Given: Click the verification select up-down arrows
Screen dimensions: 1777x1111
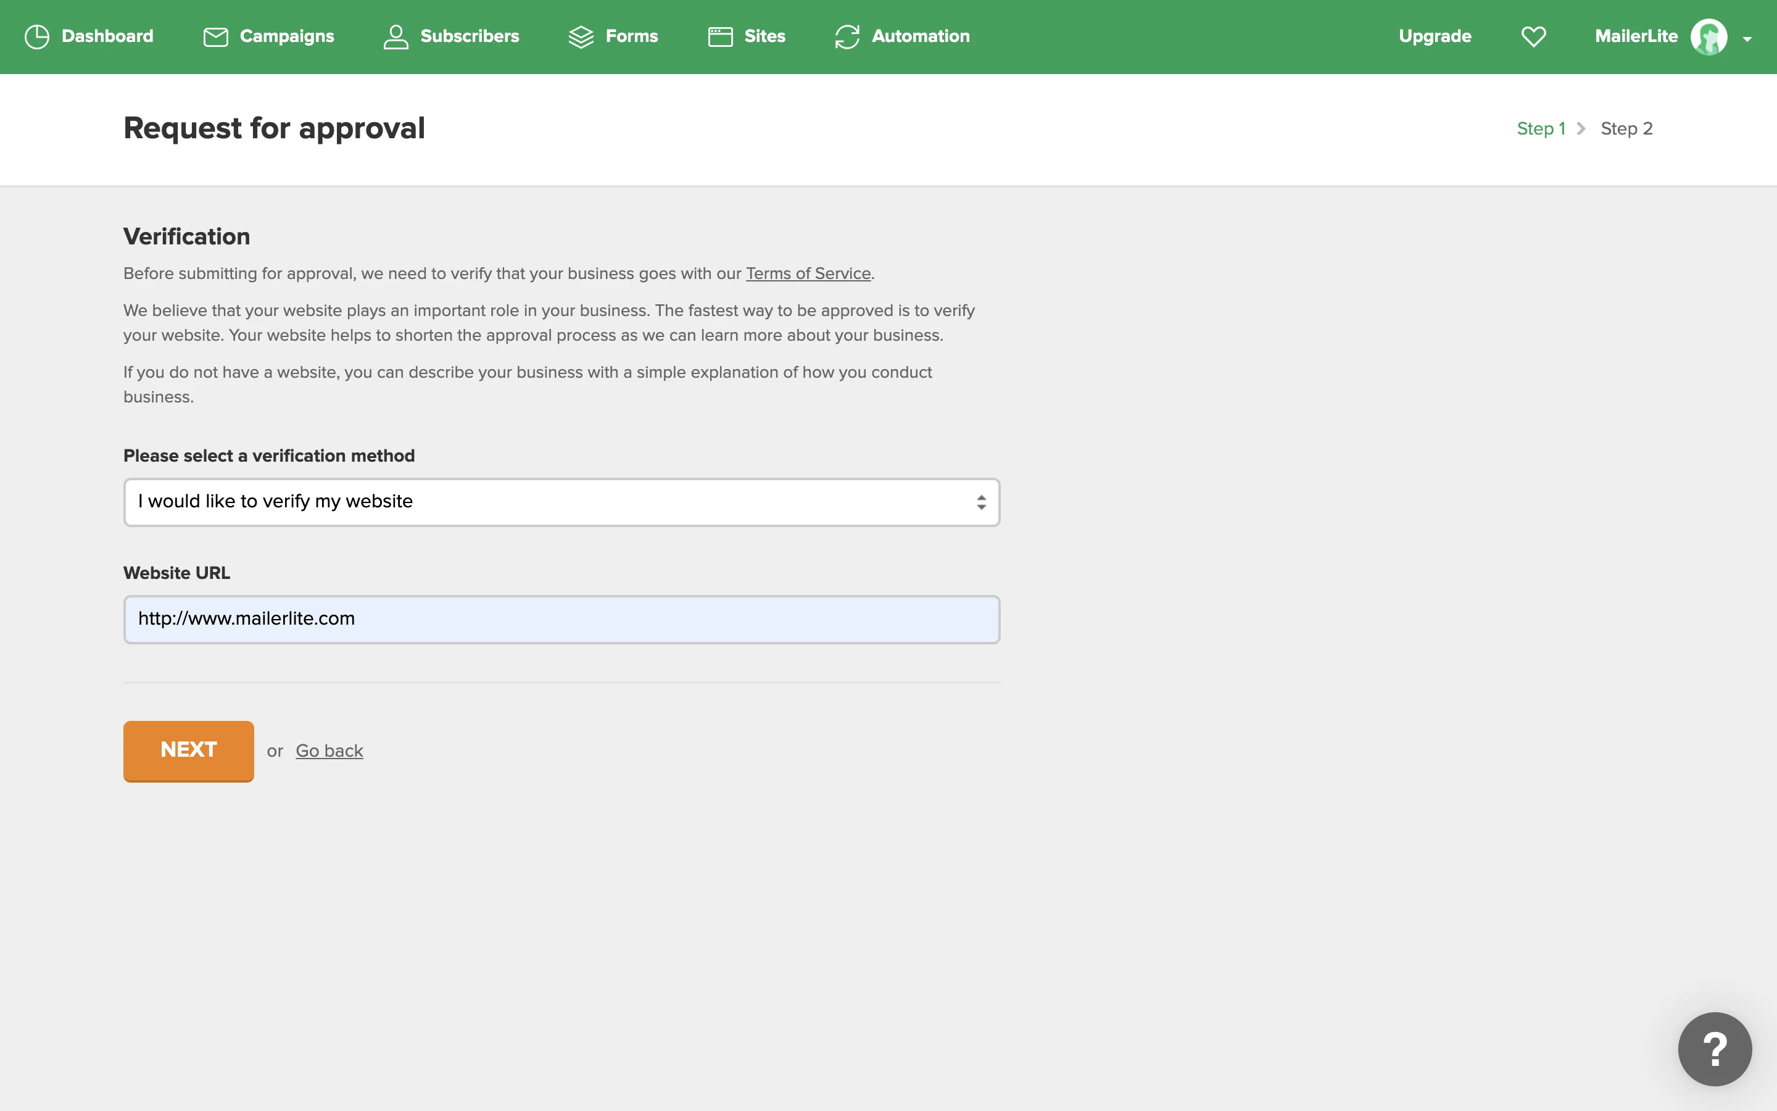Looking at the screenshot, I should tap(981, 502).
